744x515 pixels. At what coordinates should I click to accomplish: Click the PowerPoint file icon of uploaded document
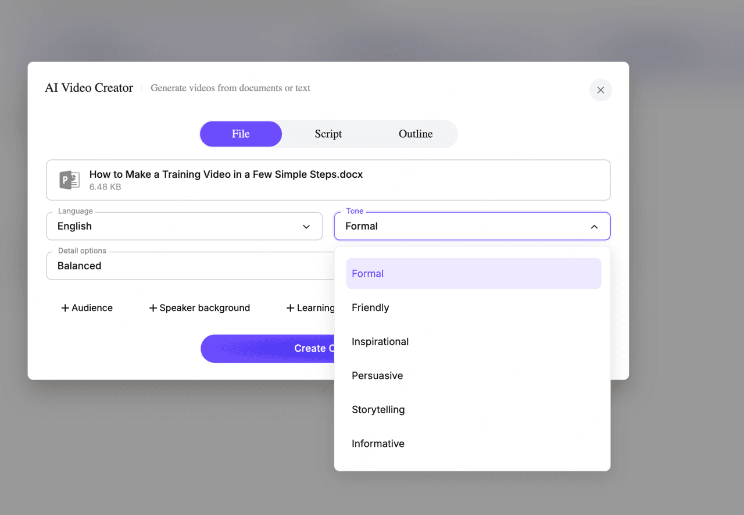click(x=69, y=180)
